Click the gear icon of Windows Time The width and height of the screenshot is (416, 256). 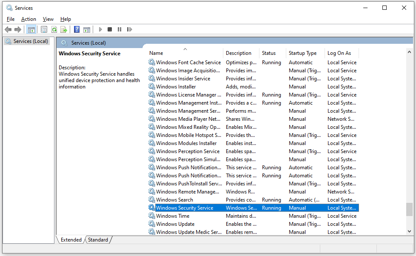point(152,216)
